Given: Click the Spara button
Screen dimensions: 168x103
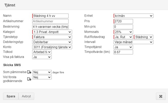Looking at the screenshot, I should [x=11, y=96].
